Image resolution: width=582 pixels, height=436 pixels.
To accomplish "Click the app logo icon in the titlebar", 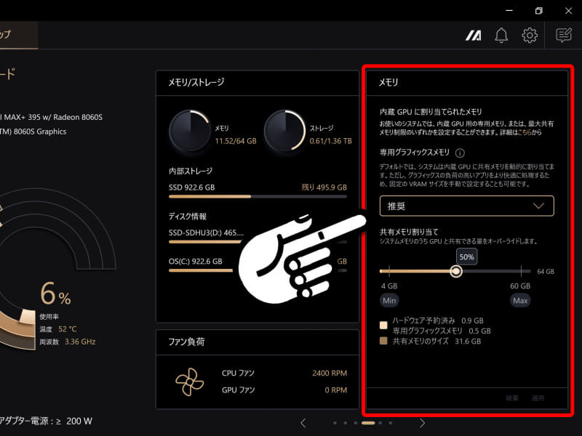I will click(x=474, y=34).
